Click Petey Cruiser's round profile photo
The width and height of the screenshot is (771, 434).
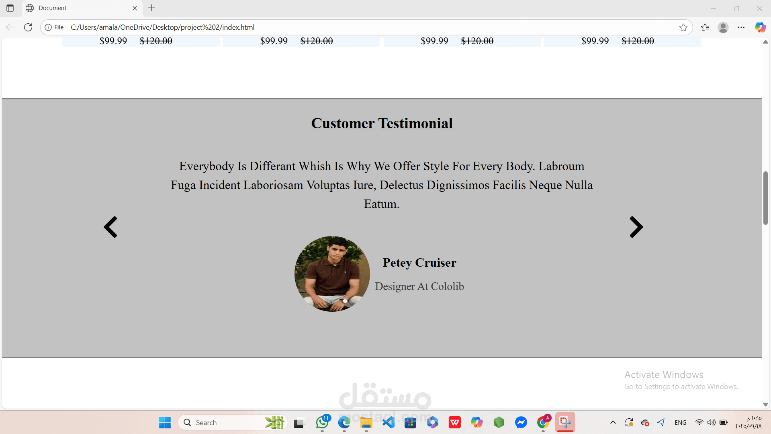[x=332, y=274]
